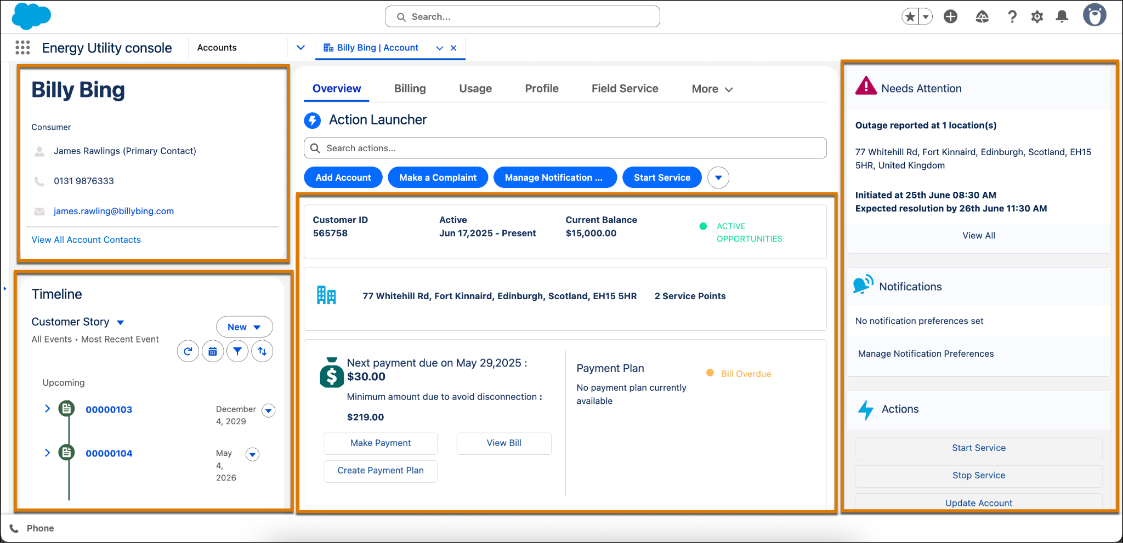Click the Search actions field
The width and height of the screenshot is (1123, 543).
tap(565, 148)
